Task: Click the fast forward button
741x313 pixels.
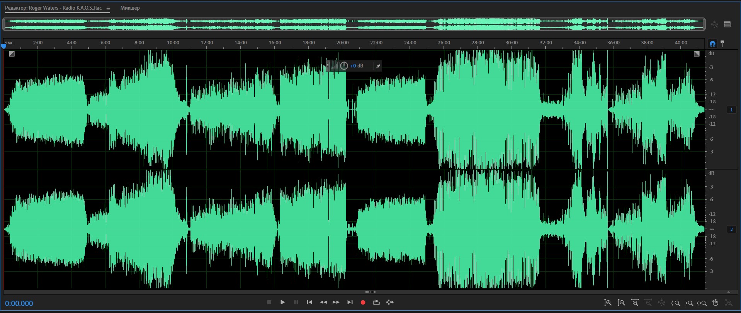Action: pos(336,303)
